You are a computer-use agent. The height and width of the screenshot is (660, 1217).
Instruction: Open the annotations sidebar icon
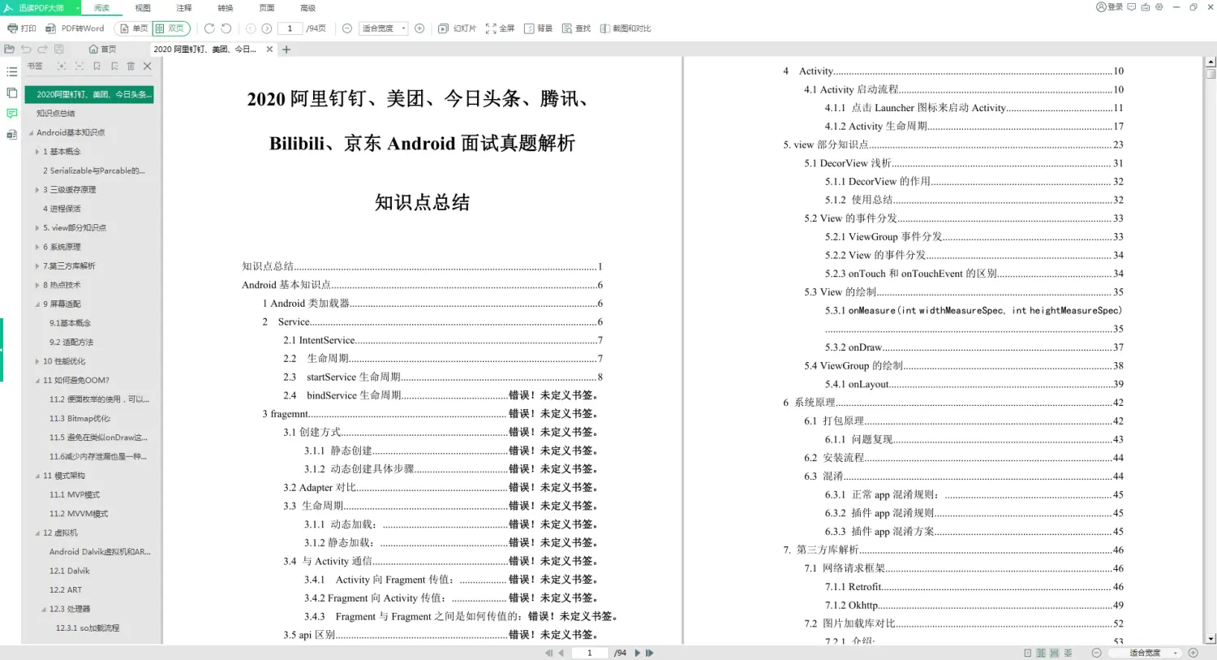[x=11, y=114]
